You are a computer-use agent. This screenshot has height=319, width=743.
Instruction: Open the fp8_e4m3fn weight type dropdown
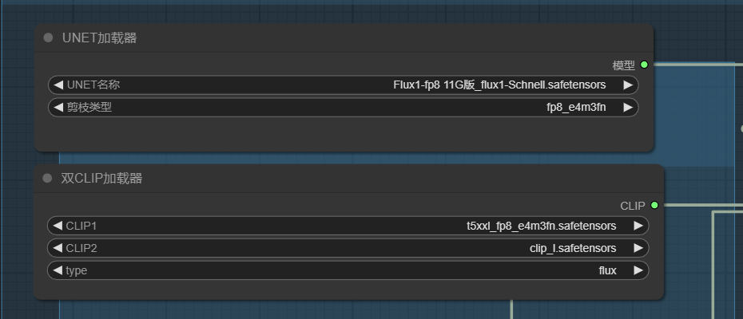[343, 108]
